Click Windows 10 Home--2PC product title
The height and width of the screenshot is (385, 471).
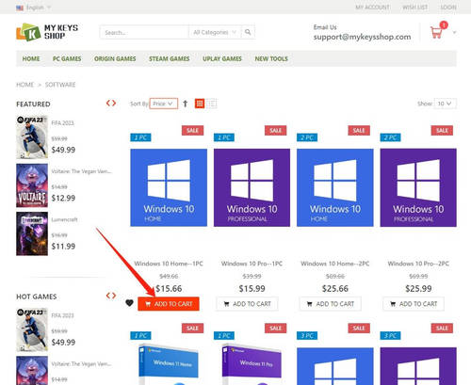point(335,264)
